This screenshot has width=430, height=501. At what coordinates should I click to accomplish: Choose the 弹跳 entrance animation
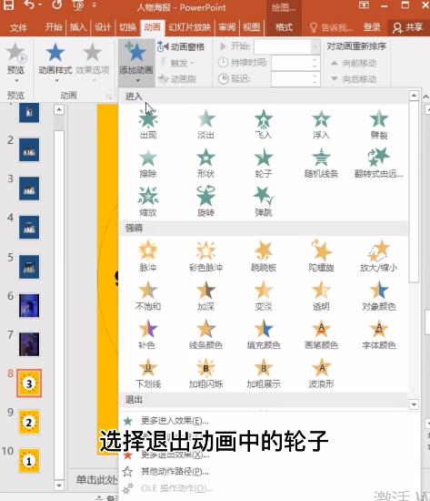(264, 201)
